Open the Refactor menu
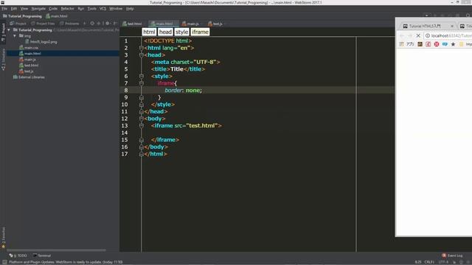 (67, 9)
